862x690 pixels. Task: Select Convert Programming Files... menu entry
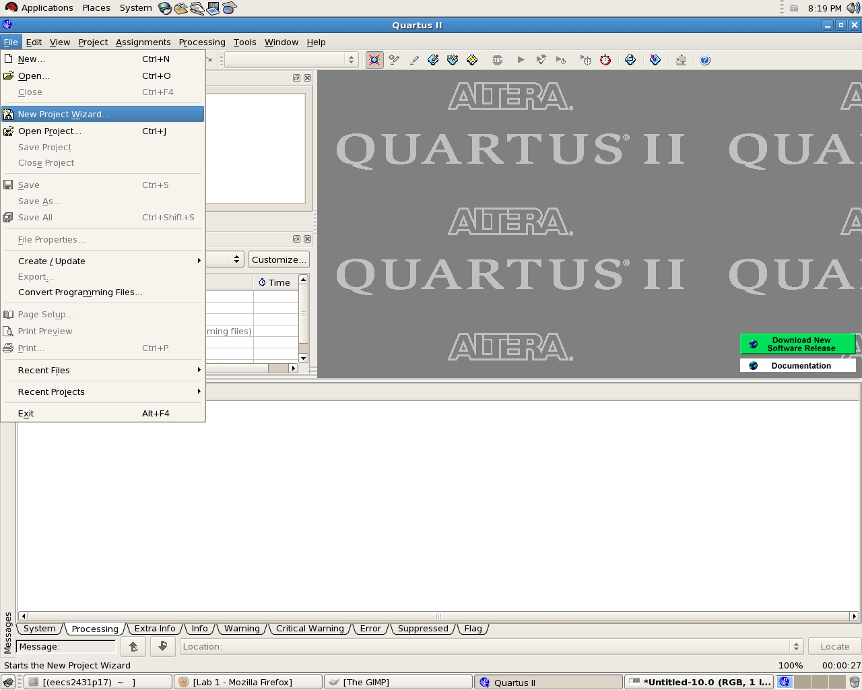pyautogui.click(x=102, y=292)
